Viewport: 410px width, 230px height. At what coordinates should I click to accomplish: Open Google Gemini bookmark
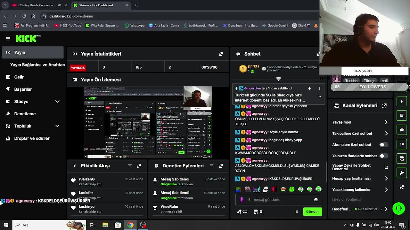(x=275, y=26)
